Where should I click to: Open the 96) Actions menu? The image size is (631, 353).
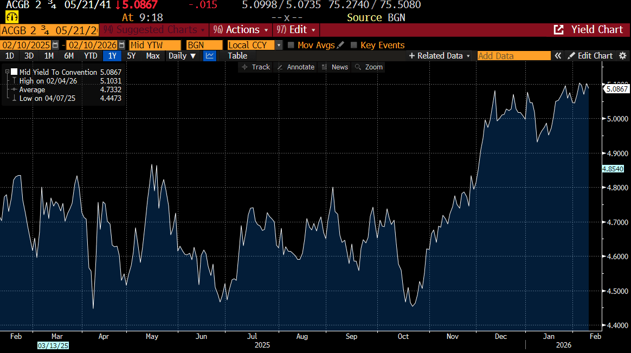tap(240, 30)
